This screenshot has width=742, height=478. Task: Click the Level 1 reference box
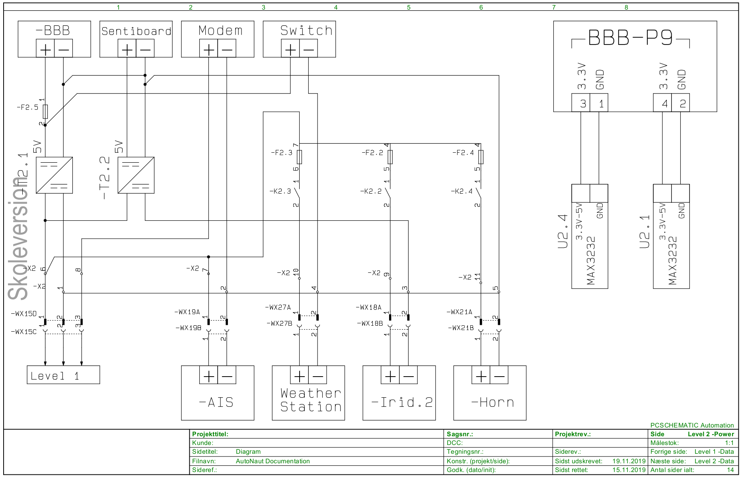coord(63,375)
